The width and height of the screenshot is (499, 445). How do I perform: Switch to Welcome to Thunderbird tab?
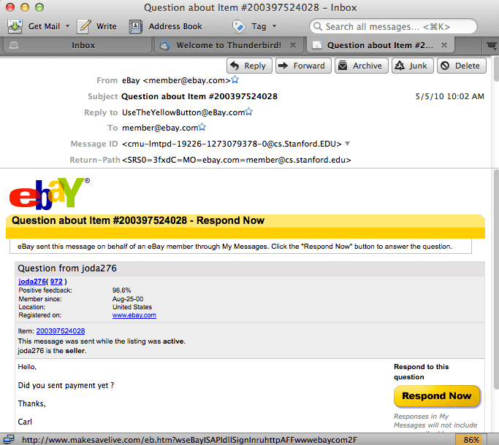coord(229,45)
